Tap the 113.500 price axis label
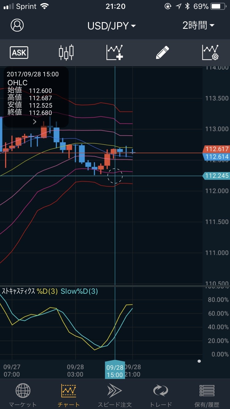230x409 pixels. [x=217, y=98]
